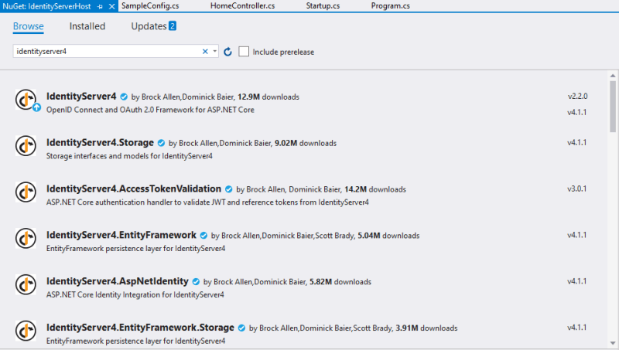This screenshot has width=619, height=350.
Task: Open the HomeController.cs document tab
Action: pos(242,6)
